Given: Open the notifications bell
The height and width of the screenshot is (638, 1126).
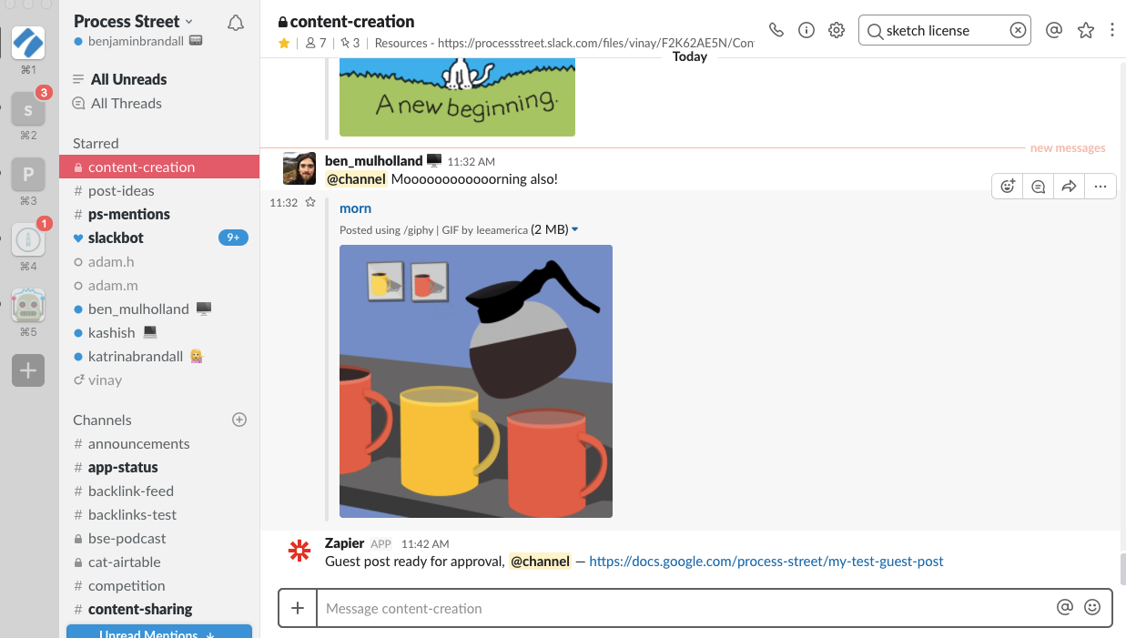Looking at the screenshot, I should point(236,23).
